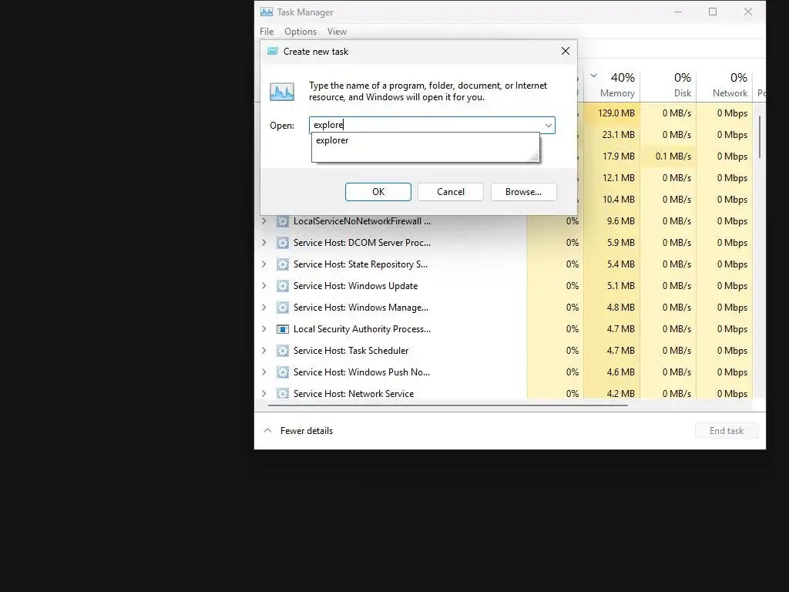Screen dimensions: 789x592
Task: Expand Service Host: Windows Management row
Action: (264, 308)
